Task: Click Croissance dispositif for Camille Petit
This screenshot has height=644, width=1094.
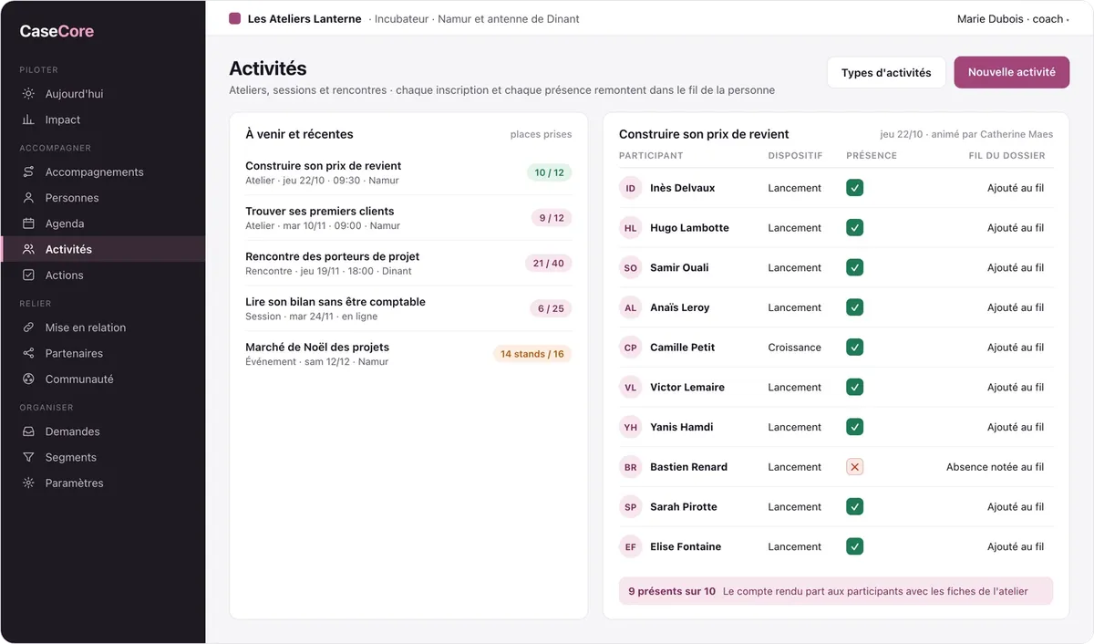Action: pos(795,348)
